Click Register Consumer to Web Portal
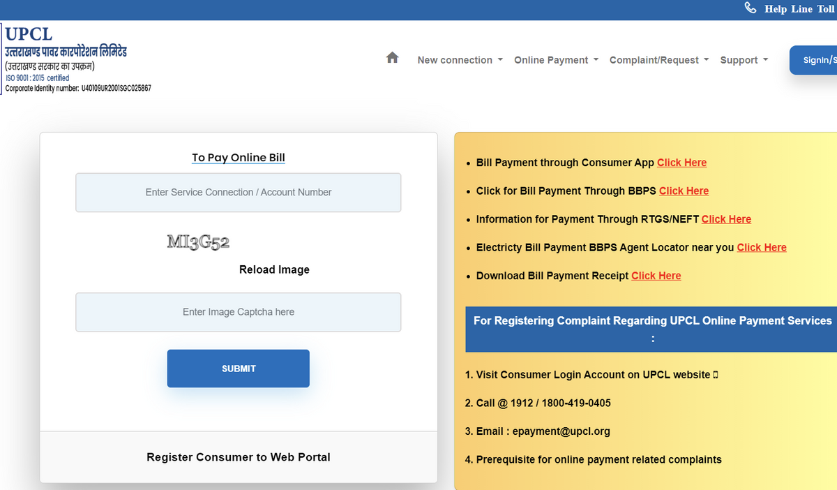The image size is (837, 490). [238, 457]
